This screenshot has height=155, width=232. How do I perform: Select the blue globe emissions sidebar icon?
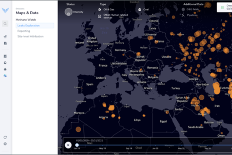click(x=5, y=76)
